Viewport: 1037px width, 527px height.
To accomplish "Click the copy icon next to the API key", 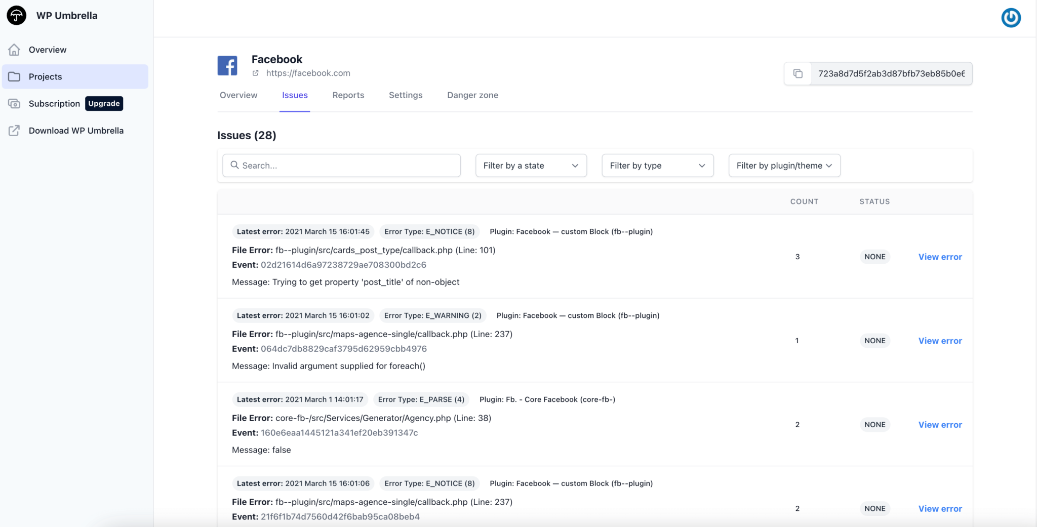I will pyautogui.click(x=799, y=73).
